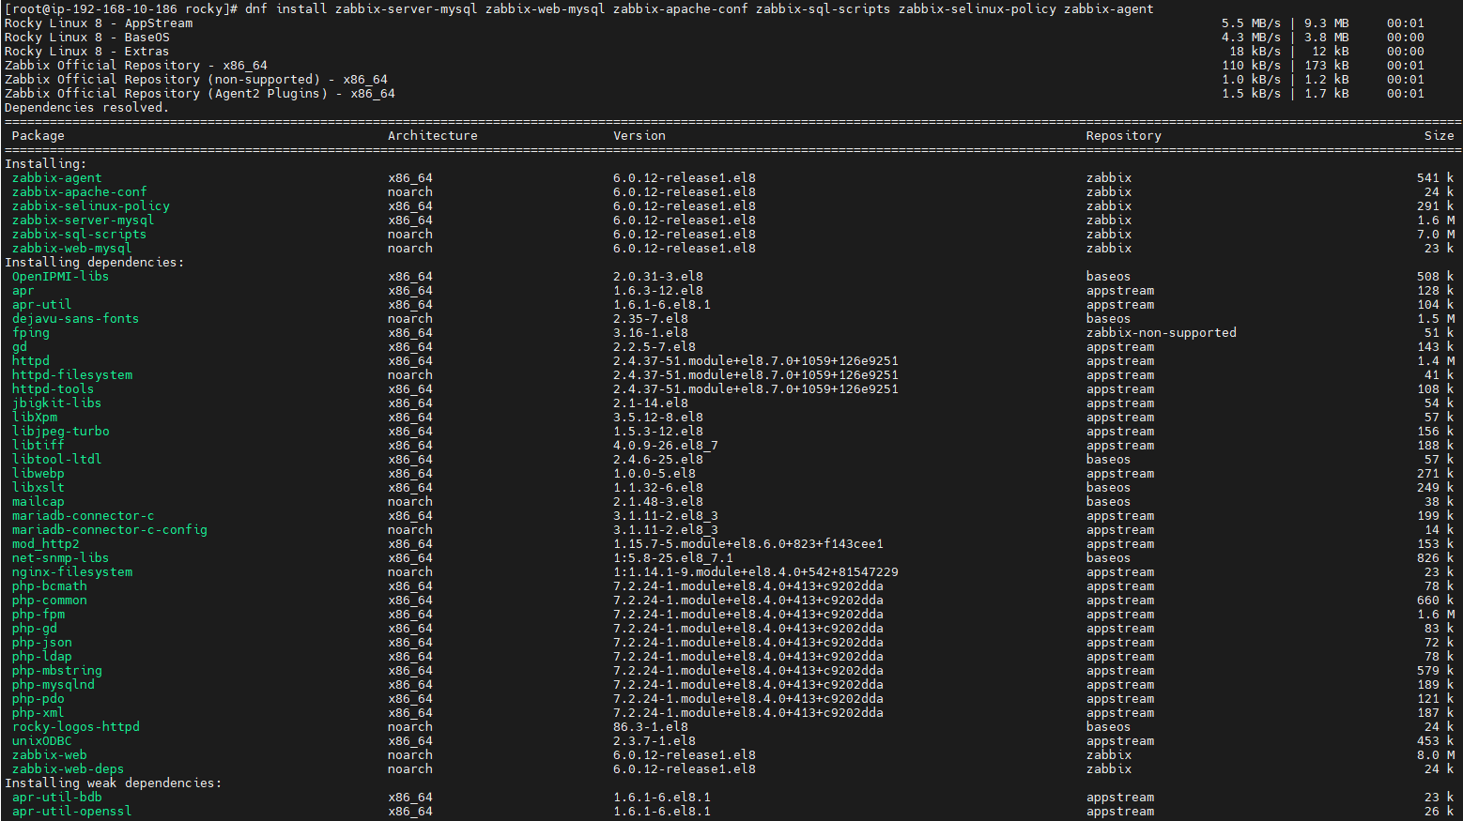Select the zabbix-agent package name
The width and height of the screenshot is (1463, 821).
coord(56,177)
